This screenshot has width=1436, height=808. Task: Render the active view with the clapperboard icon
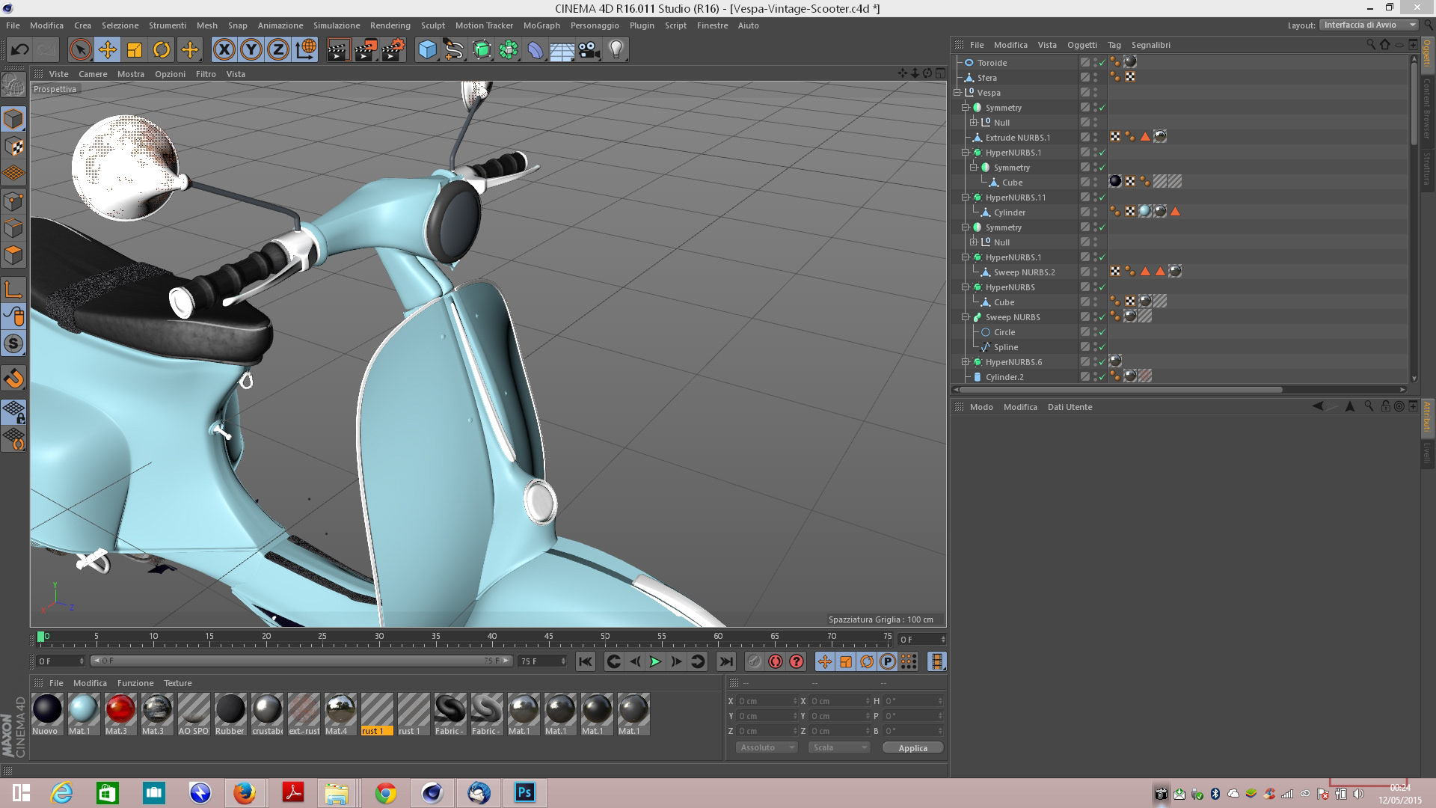[x=338, y=50]
